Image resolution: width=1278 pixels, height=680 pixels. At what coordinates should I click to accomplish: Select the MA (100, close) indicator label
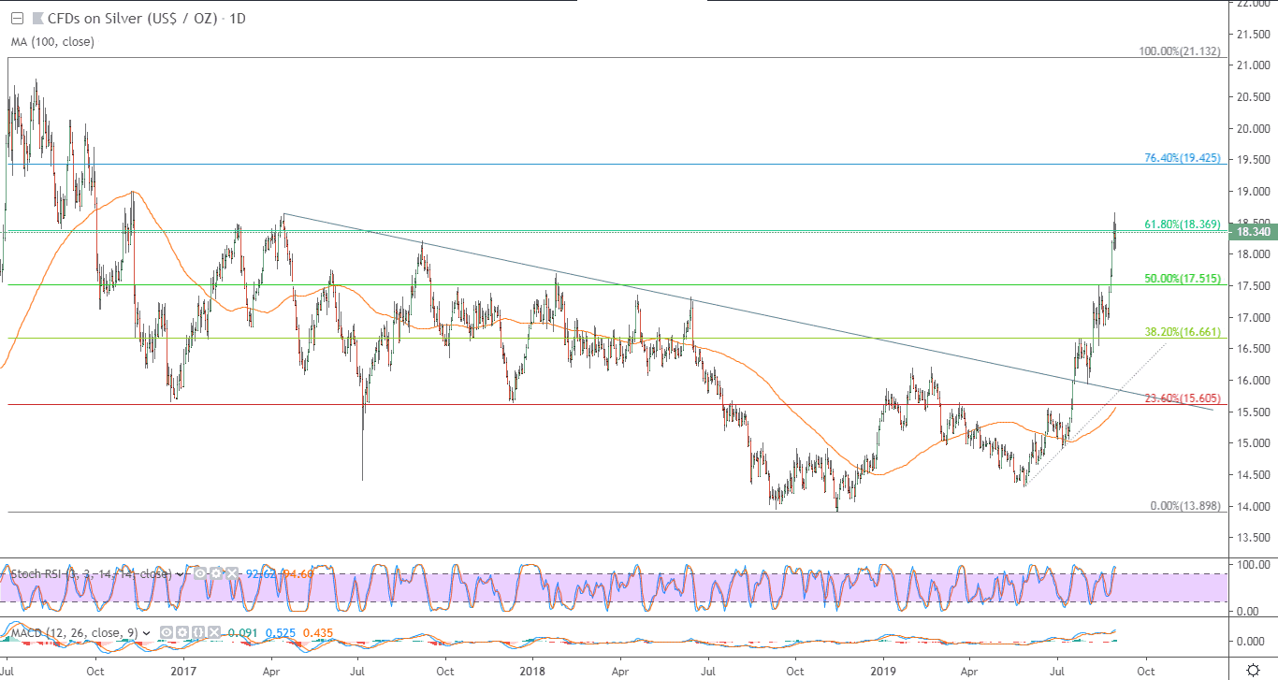[x=53, y=42]
